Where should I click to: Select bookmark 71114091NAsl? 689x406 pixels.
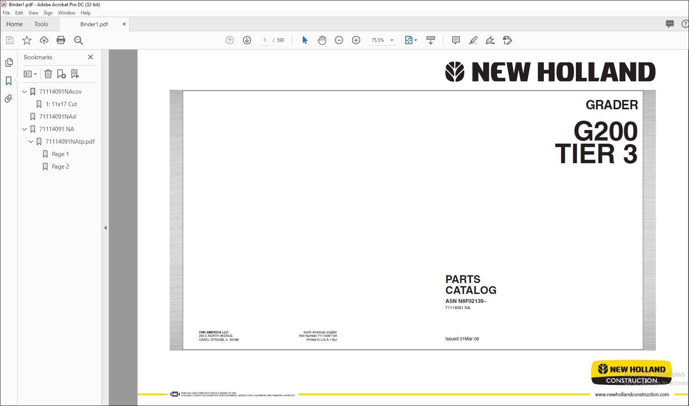58,117
